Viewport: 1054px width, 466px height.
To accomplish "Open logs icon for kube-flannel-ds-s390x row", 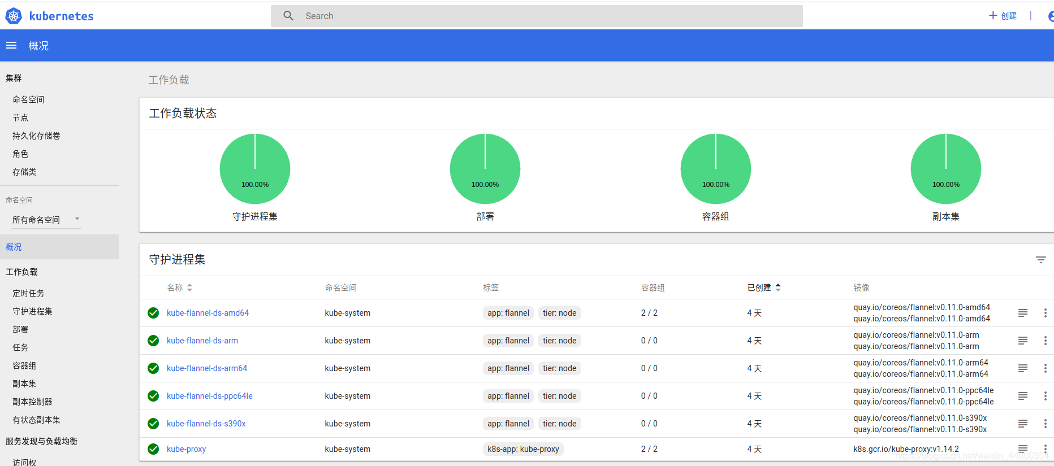I will 1023,424.
